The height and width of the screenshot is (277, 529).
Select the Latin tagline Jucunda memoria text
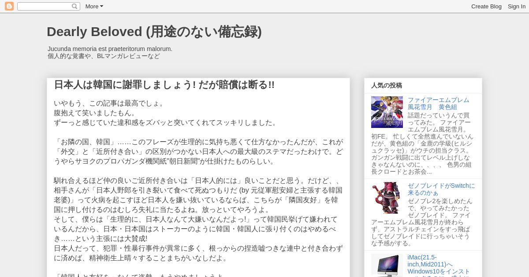coord(110,49)
